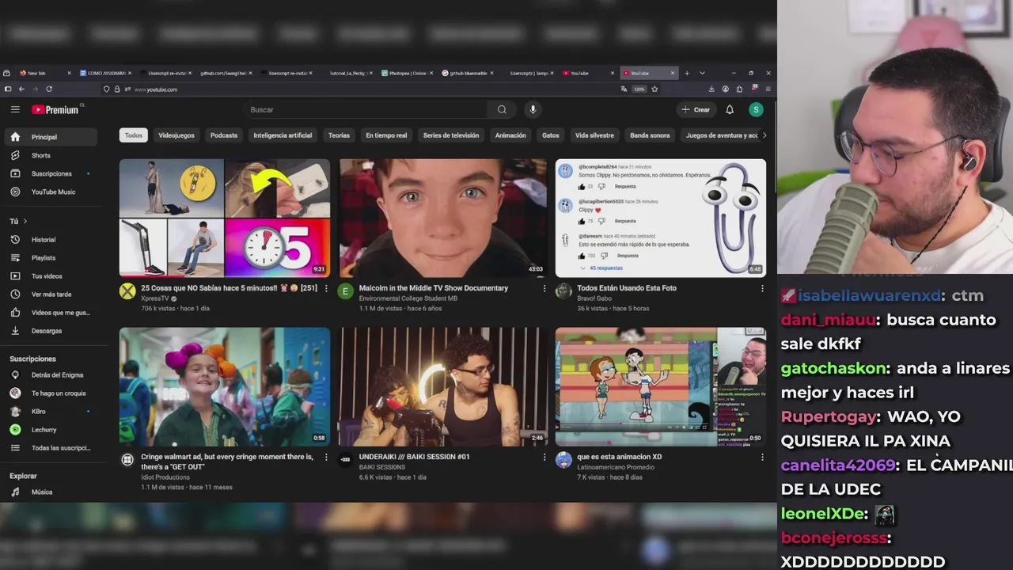Expand the Tú section chevron

click(x=25, y=222)
